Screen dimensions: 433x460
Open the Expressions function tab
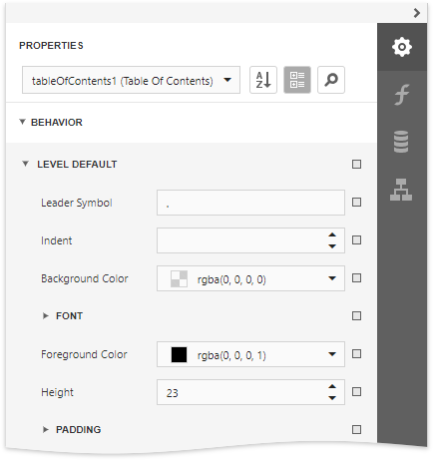pos(402,95)
